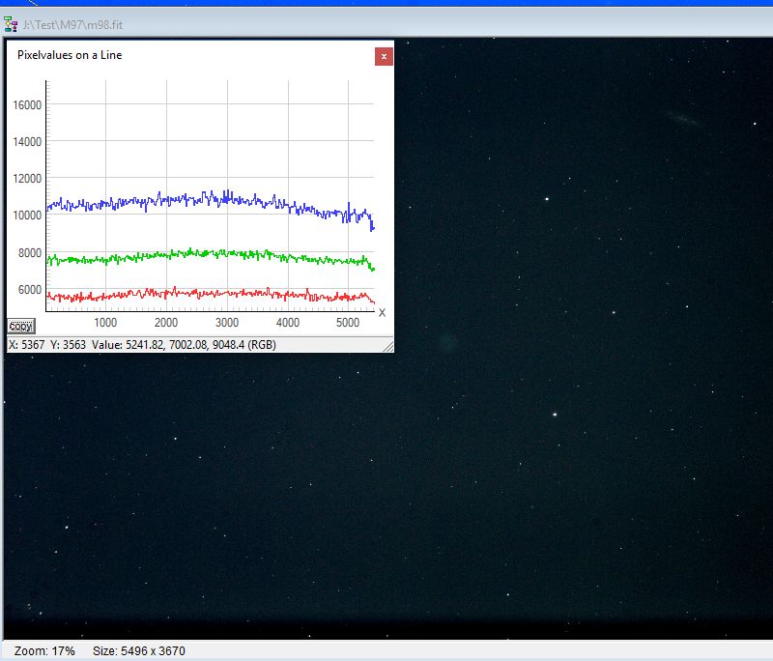Click the application icon beside the m98.fit title
This screenshot has width=773, height=661.
click(x=12, y=23)
